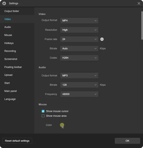The width and height of the screenshot is (143, 148).
Task: Disable Show mouse cursor checkbox
Action: click(43, 111)
